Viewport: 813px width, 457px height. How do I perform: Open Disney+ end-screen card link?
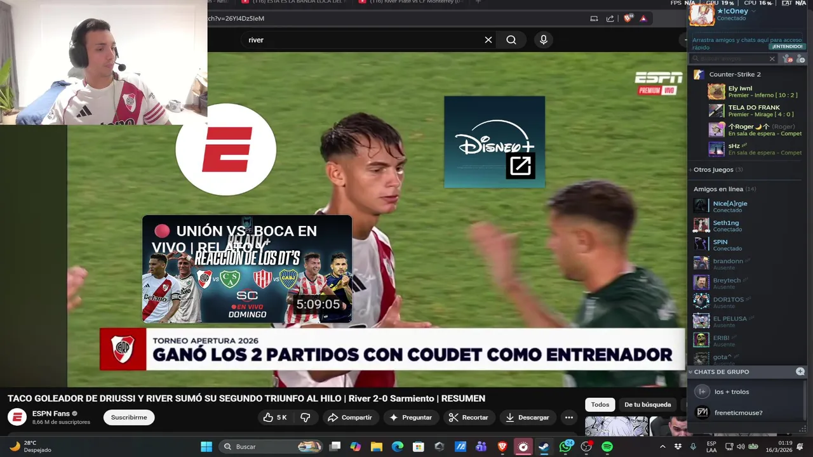494,142
